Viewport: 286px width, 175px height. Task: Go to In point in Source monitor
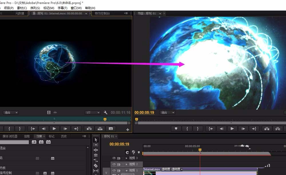point(33,129)
